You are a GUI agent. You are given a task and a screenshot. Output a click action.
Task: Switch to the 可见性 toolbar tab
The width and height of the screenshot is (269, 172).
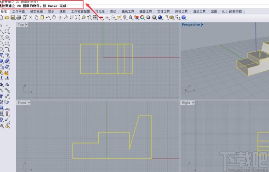[x=100, y=11]
